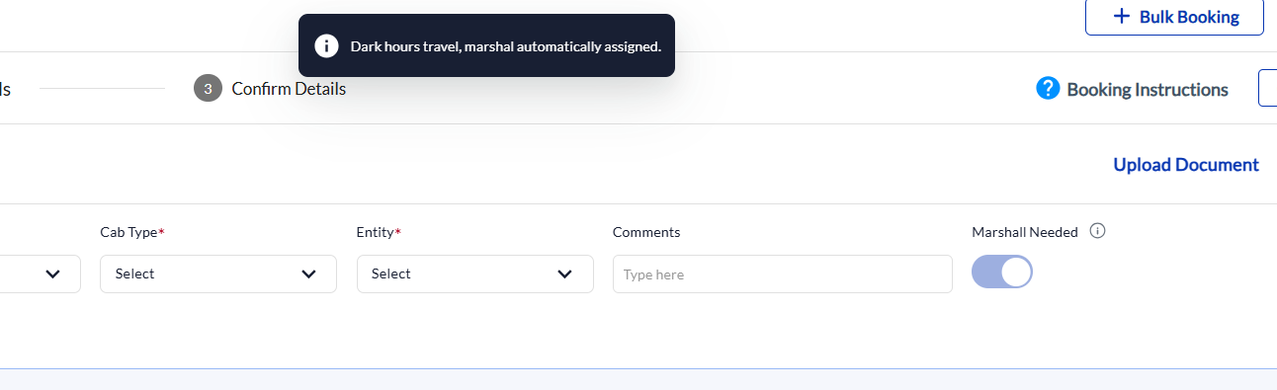Viewport: 1277px width, 390px height.
Task: Select the step 3 circle indicator
Action: click(x=208, y=88)
